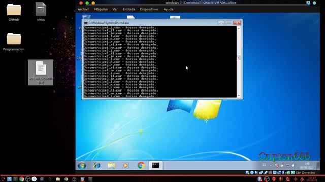Open the Ver menu

[x=115, y=9]
